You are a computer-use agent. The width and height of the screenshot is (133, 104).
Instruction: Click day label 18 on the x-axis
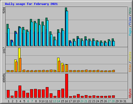(74, 101)
